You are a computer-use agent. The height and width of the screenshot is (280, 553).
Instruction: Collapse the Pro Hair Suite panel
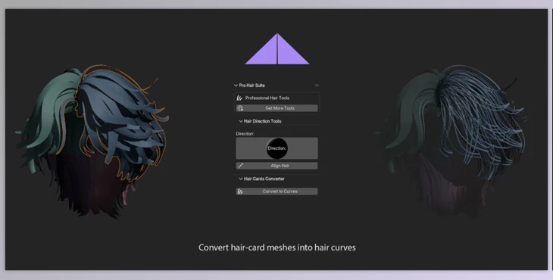point(236,86)
